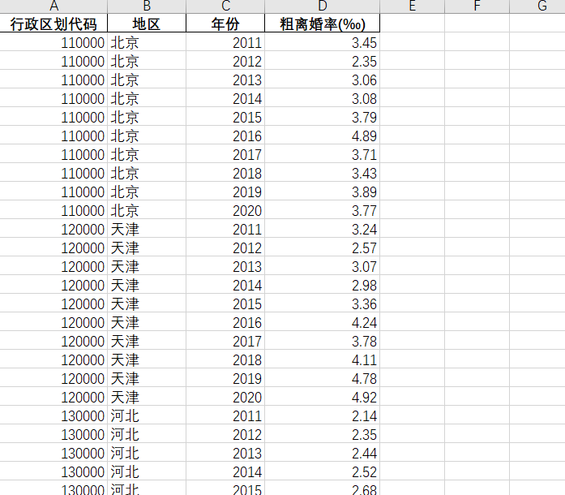Image resolution: width=565 pixels, height=495 pixels.
Task: Click the 地区 header cell
Action: 147,24
